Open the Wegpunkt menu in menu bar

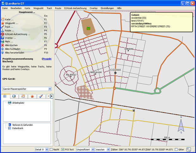(38, 8)
